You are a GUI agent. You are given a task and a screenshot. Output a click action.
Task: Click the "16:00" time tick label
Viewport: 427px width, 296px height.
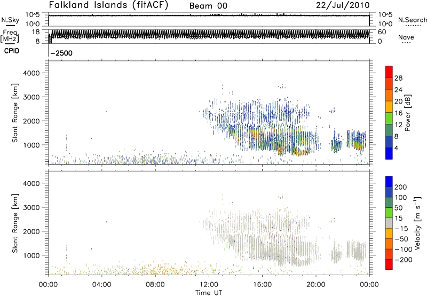click(262, 285)
